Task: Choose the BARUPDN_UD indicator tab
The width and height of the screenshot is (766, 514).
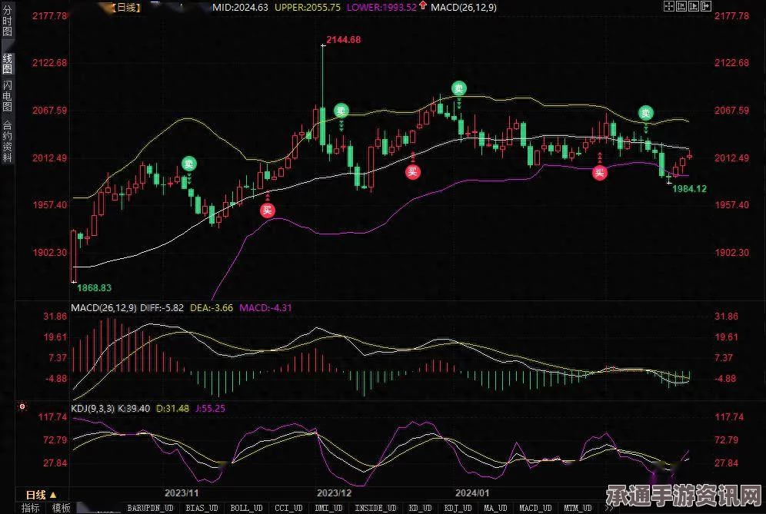Action: coord(151,508)
